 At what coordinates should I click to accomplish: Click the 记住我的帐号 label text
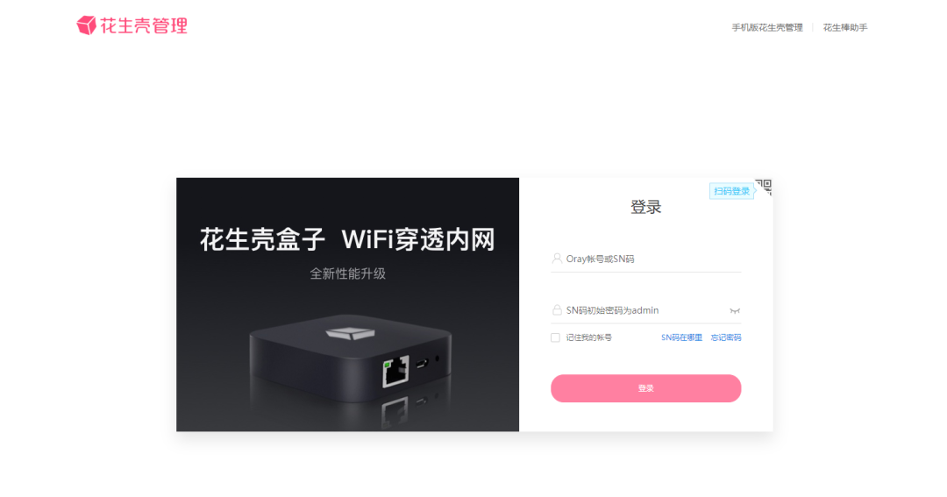coord(588,337)
